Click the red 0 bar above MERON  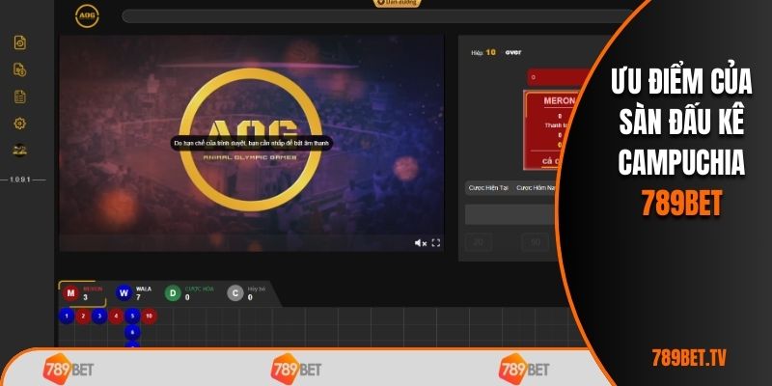click(x=557, y=77)
